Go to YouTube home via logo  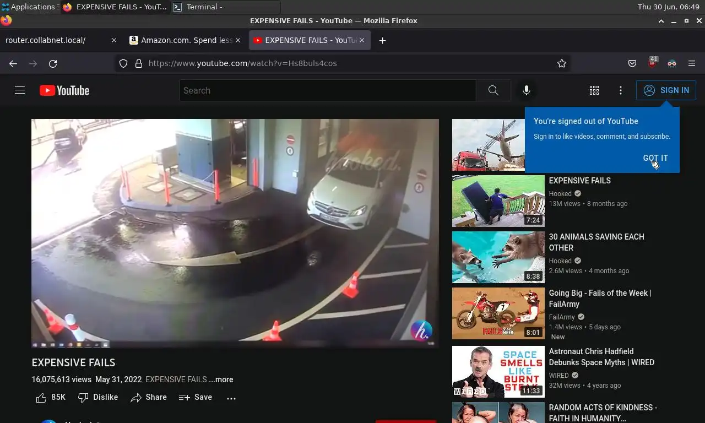pyautogui.click(x=64, y=90)
